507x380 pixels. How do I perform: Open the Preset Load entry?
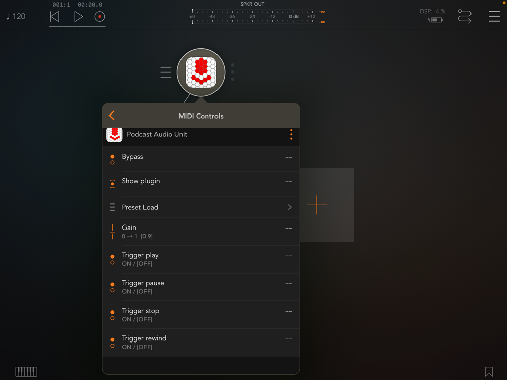coord(201,207)
